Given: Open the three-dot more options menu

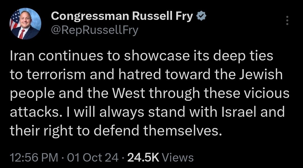Looking at the screenshot, I should [x=287, y=20].
